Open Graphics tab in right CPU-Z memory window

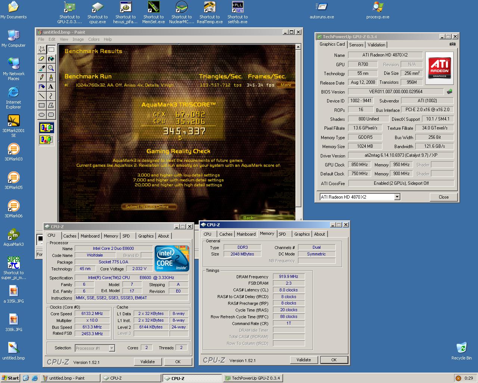(302, 234)
